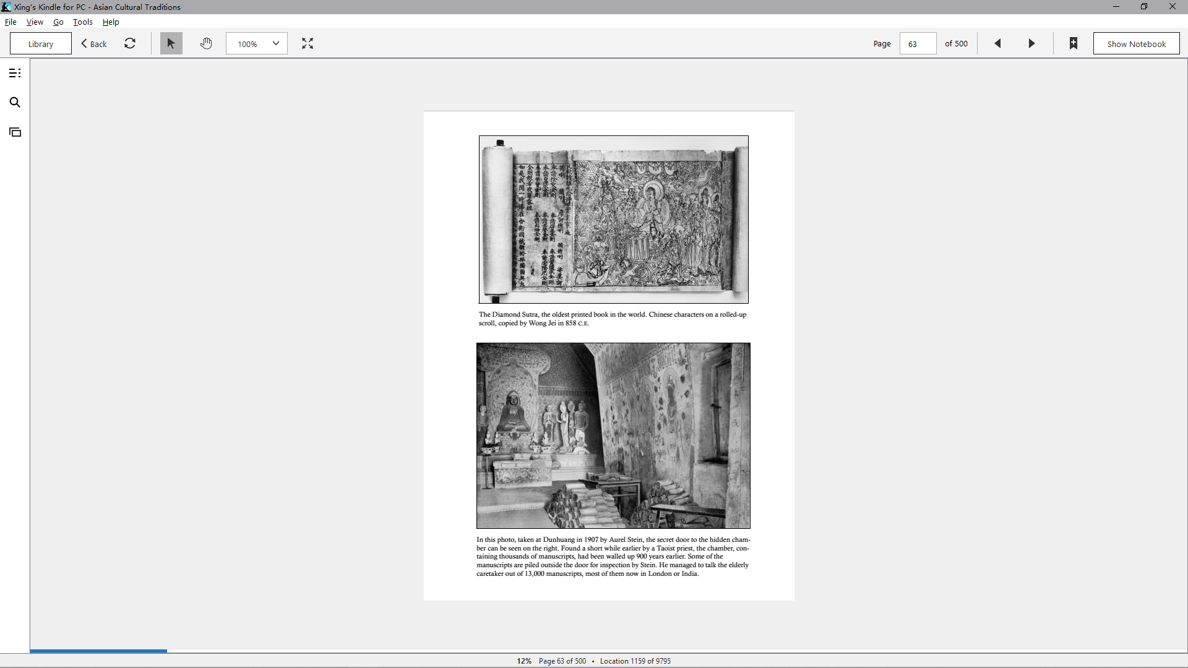Image resolution: width=1188 pixels, height=668 pixels.
Task: Bookmark this page
Action: [x=1074, y=43]
